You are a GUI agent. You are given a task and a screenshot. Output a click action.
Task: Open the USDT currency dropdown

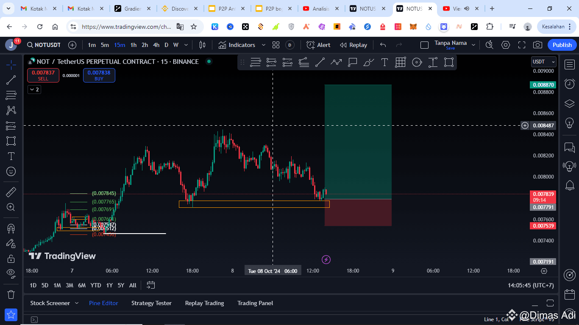point(544,61)
